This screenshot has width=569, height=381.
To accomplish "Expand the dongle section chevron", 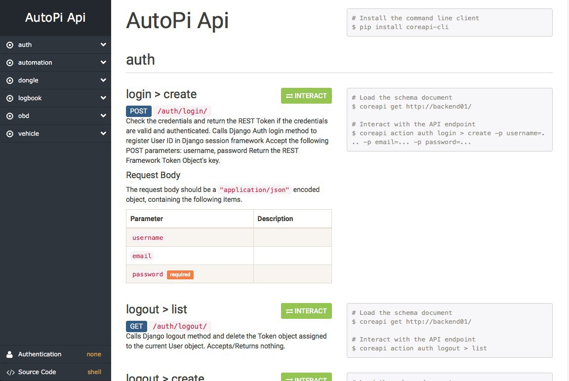I will pyautogui.click(x=103, y=80).
